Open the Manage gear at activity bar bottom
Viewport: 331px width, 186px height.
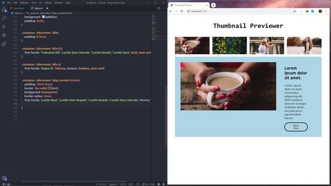(4, 178)
